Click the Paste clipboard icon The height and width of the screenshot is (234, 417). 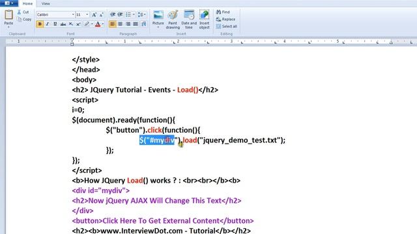click(8, 14)
